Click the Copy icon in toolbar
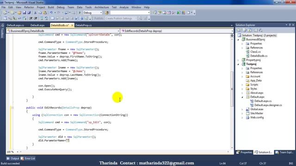This screenshot has width=296, height=166. click(x=40, y=13)
